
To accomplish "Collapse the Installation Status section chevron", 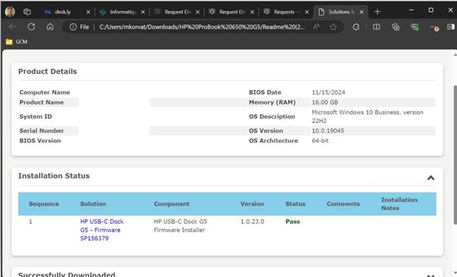I will 431,178.
